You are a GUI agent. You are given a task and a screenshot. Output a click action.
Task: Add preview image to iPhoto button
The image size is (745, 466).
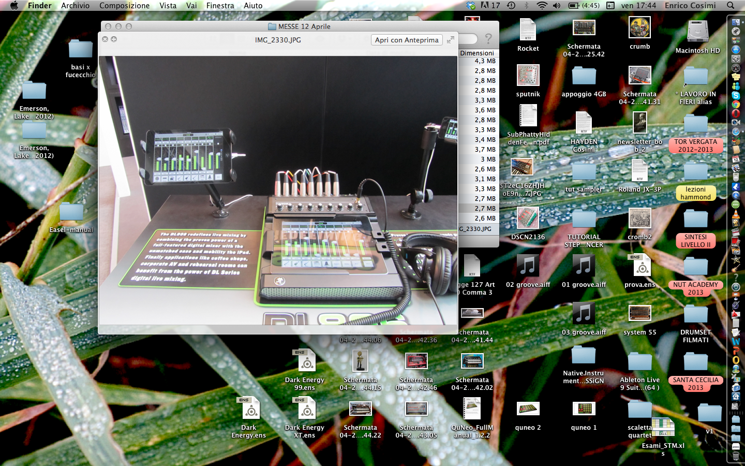tap(114, 39)
